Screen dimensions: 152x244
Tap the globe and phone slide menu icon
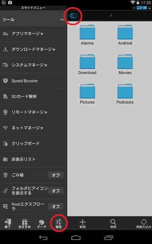(x=73, y=16)
